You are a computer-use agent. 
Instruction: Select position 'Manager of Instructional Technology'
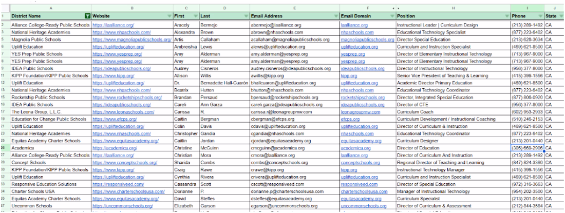pos(454,191)
